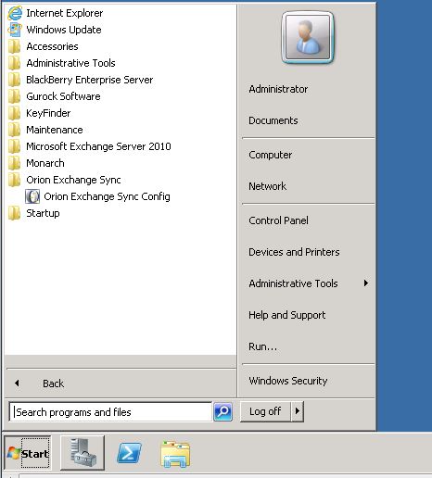Click the Administrator user picture
Screen dimensions: 432x478
point(308,38)
